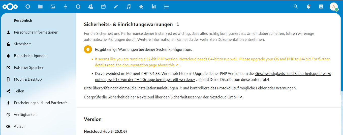Open the Tasks list icon
The height and width of the screenshot is (135, 343).
166,7
